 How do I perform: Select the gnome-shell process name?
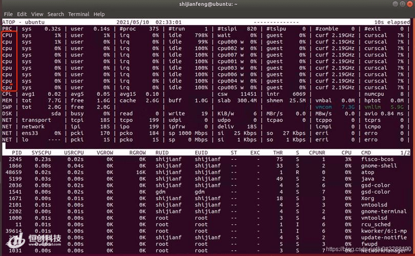click(x=379, y=166)
